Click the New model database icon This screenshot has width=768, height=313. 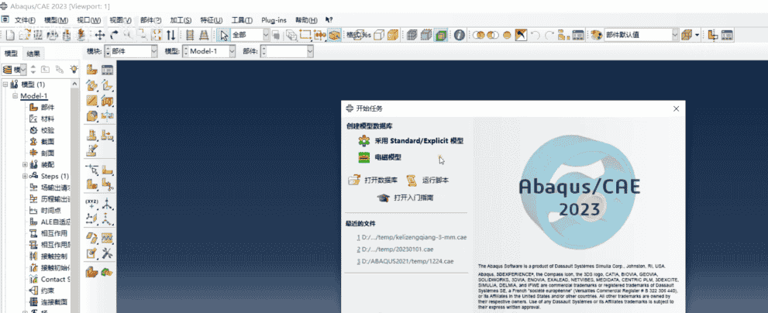click(9, 35)
